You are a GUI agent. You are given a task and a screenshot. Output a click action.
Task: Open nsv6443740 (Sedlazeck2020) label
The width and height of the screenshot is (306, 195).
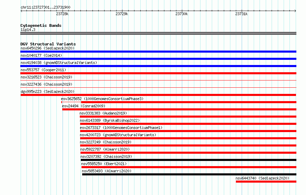[x=262, y=178]
